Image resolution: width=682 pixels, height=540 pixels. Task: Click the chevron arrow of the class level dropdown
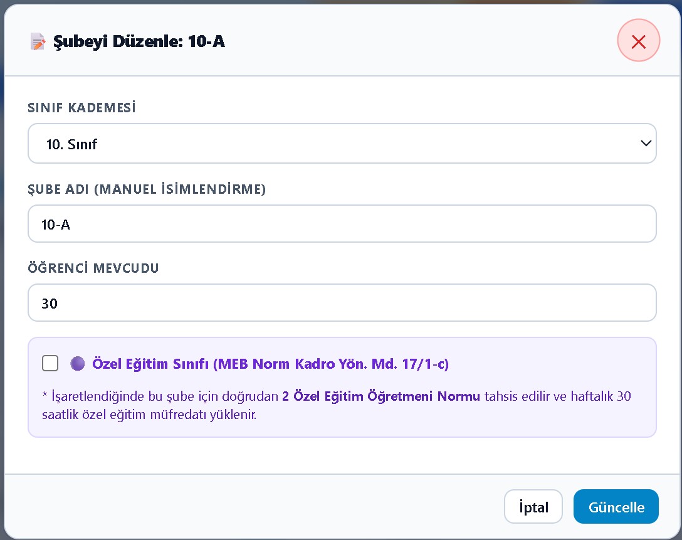click(646, 143)
